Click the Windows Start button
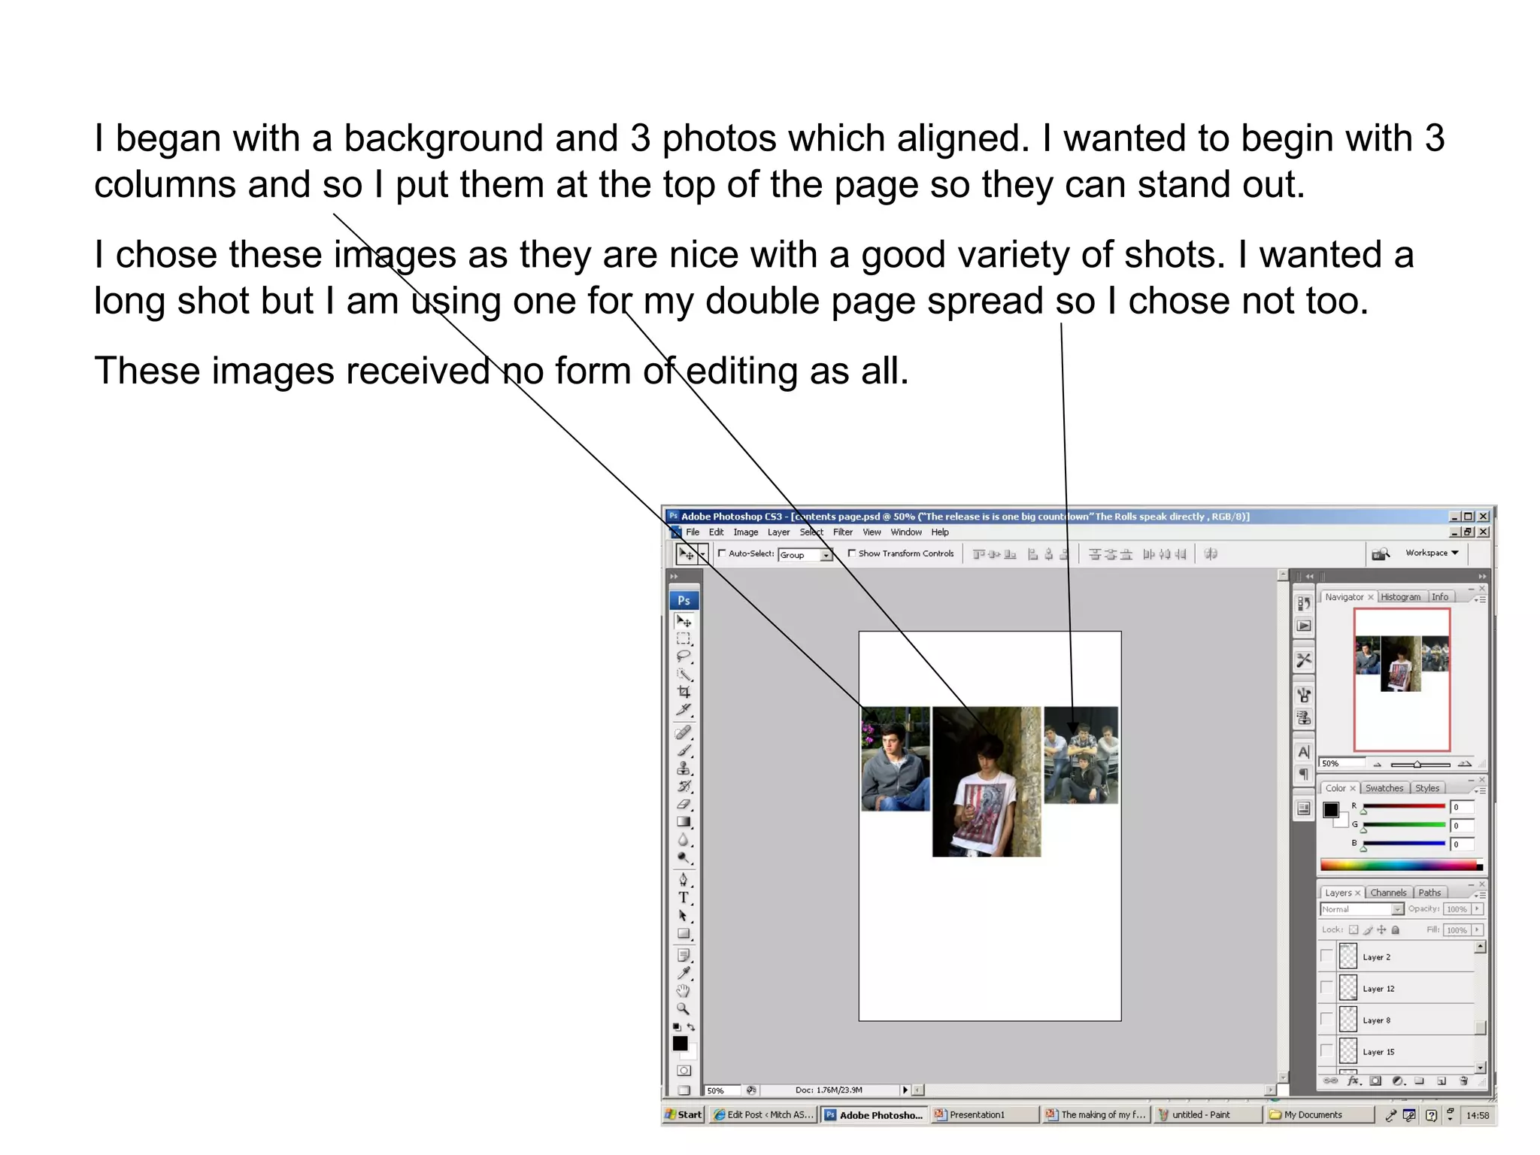Screen dimensions: 1540x1155 tap(684, 1115)
